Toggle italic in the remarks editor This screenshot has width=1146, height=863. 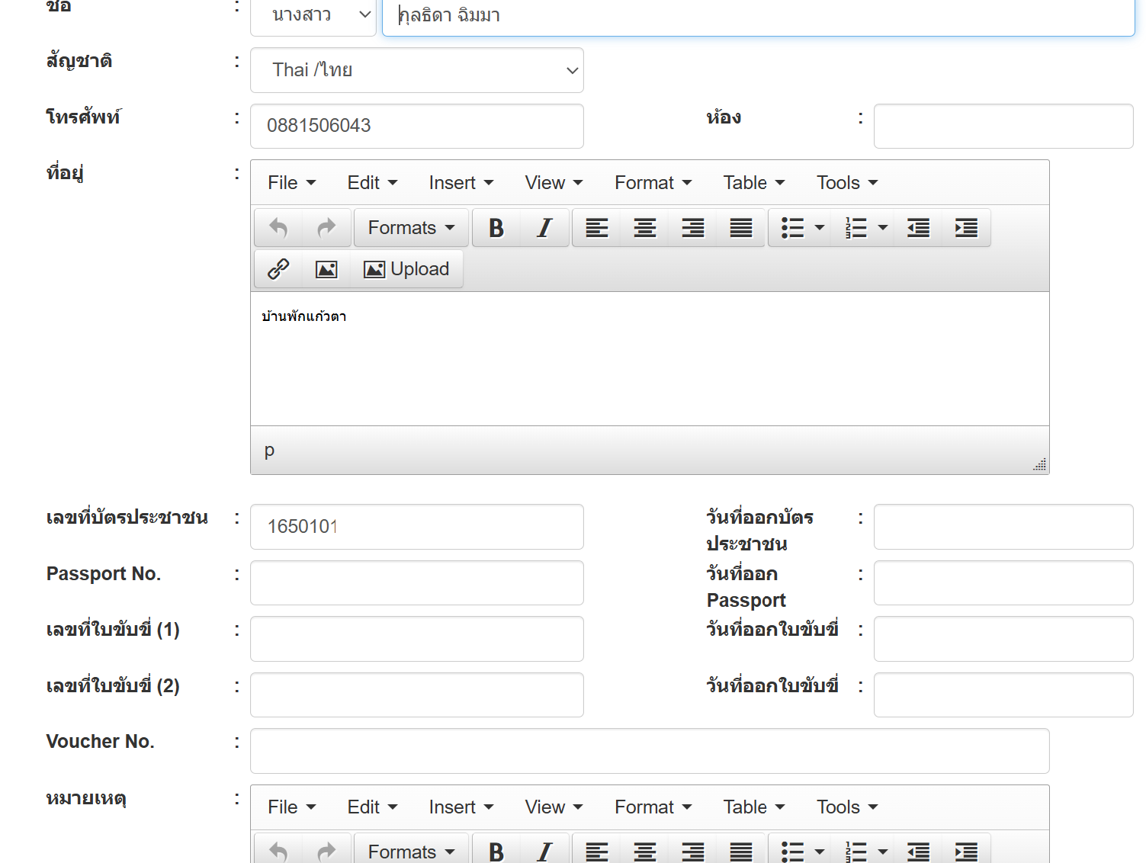click(544, 851)
